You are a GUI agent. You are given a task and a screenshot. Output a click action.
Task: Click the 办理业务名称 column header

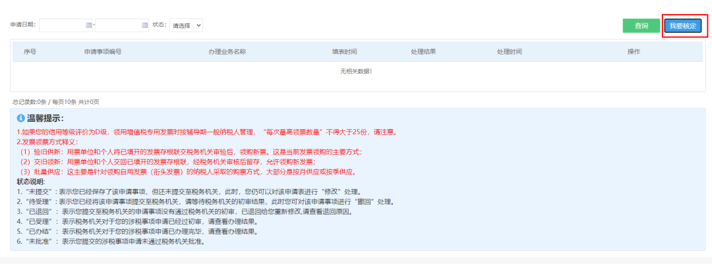coord(227,52)
